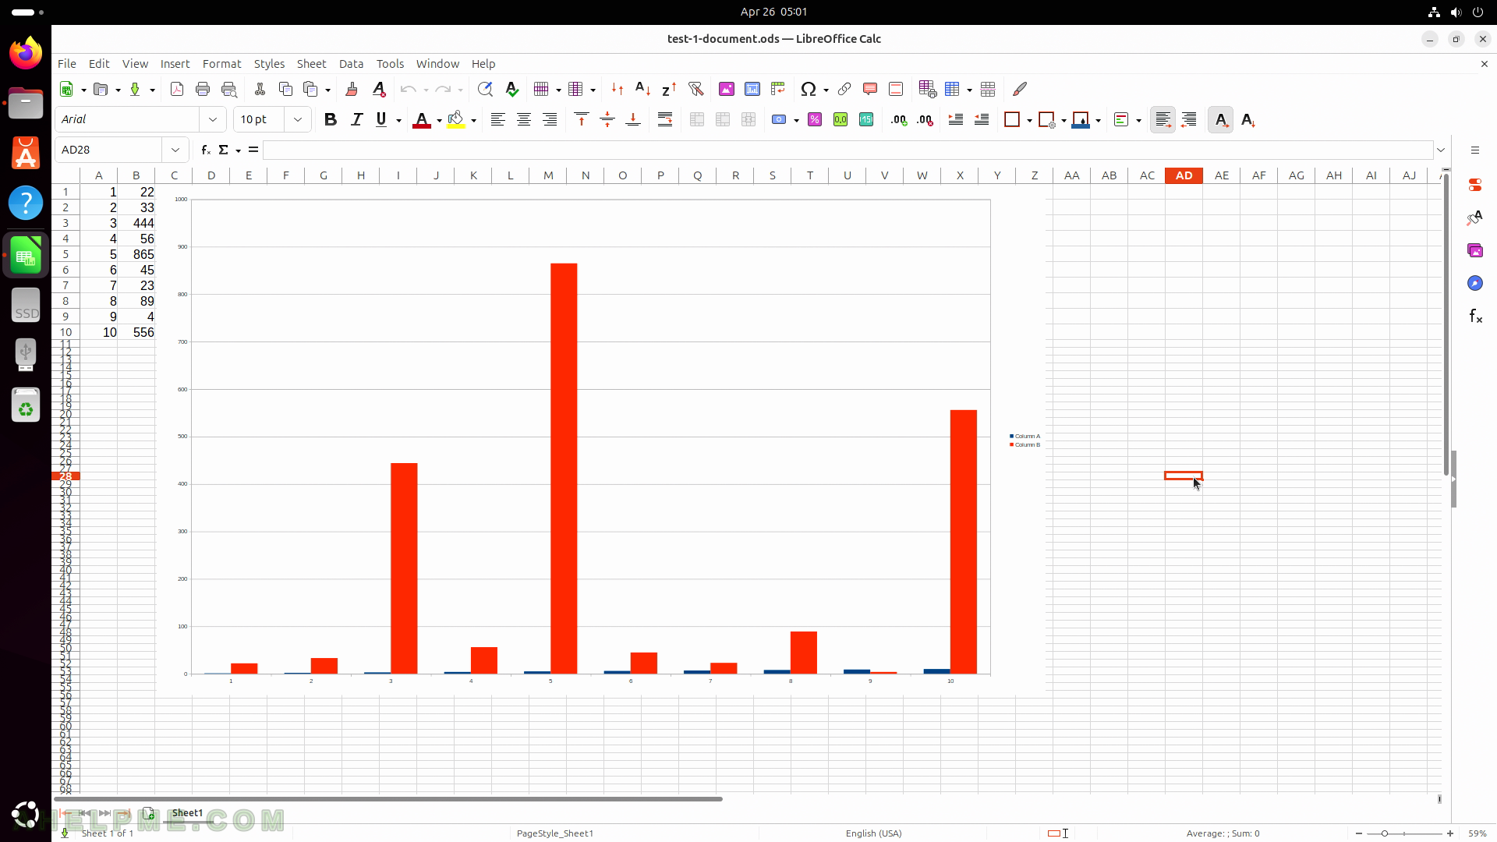
Task: Select the Sheet1 tab
Action: 187,812
